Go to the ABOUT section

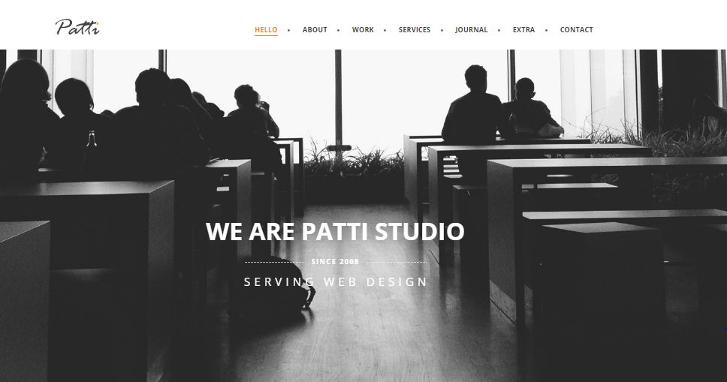(x=315, y=30)
